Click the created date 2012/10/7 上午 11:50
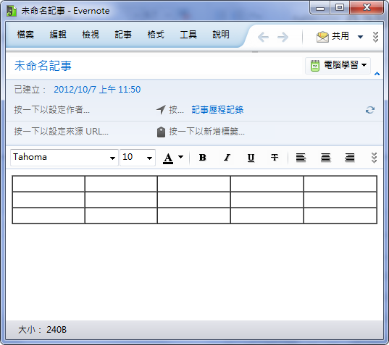The width and height of the screenshot is (389, 345). click(97, 90)
